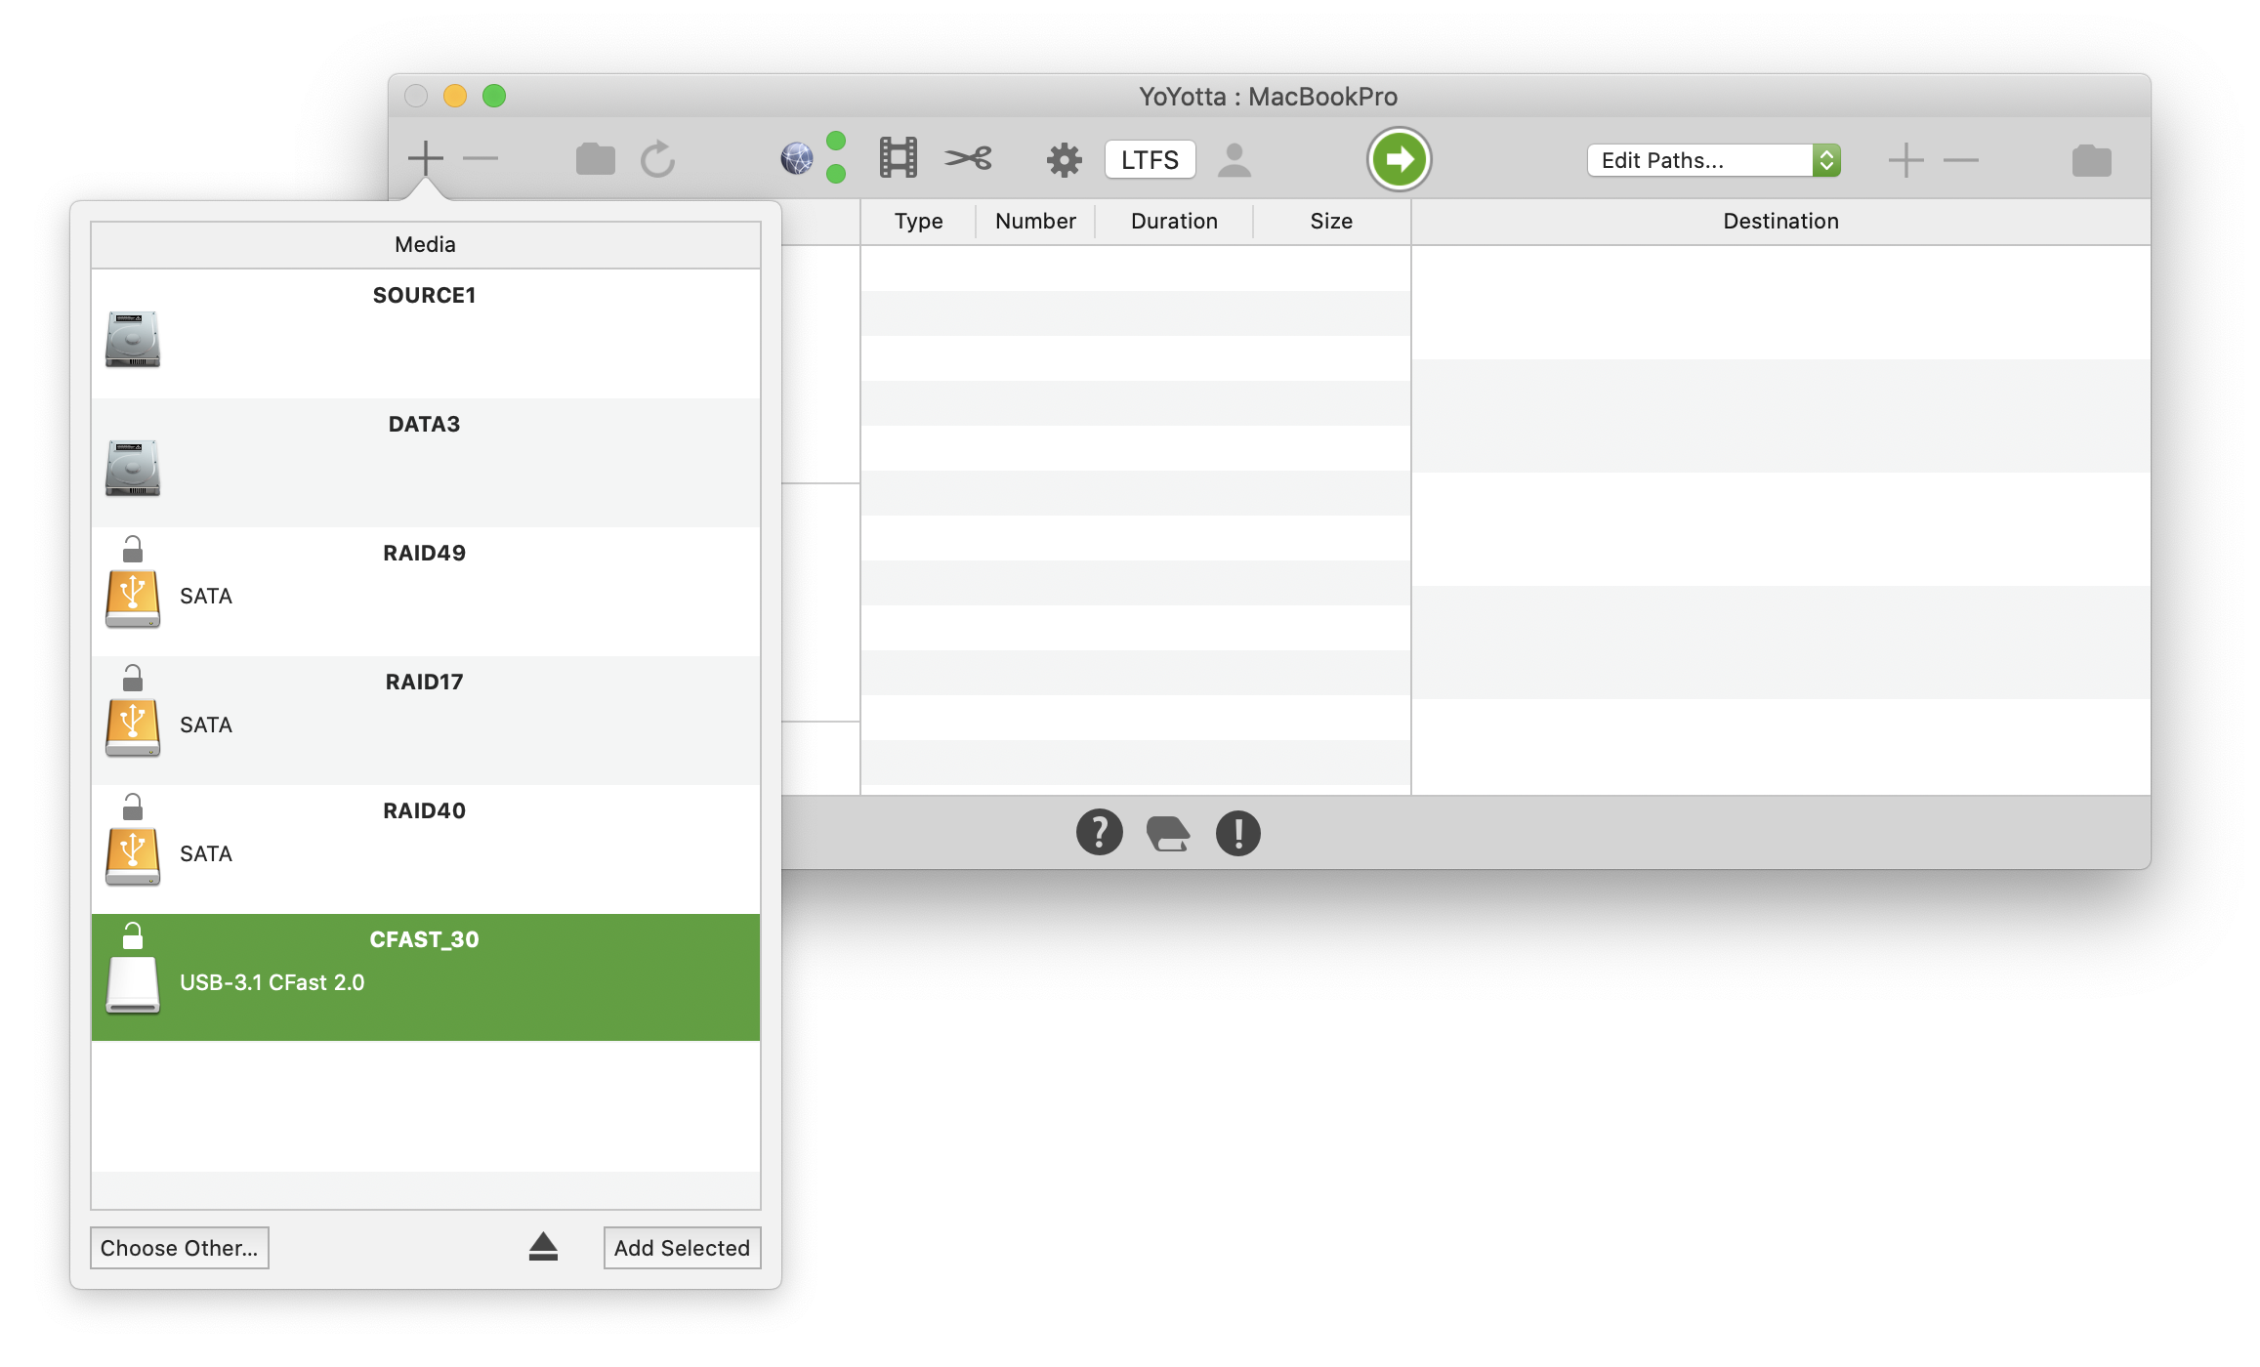
Task: Start the job with green arrow button
Action: 1399,159
